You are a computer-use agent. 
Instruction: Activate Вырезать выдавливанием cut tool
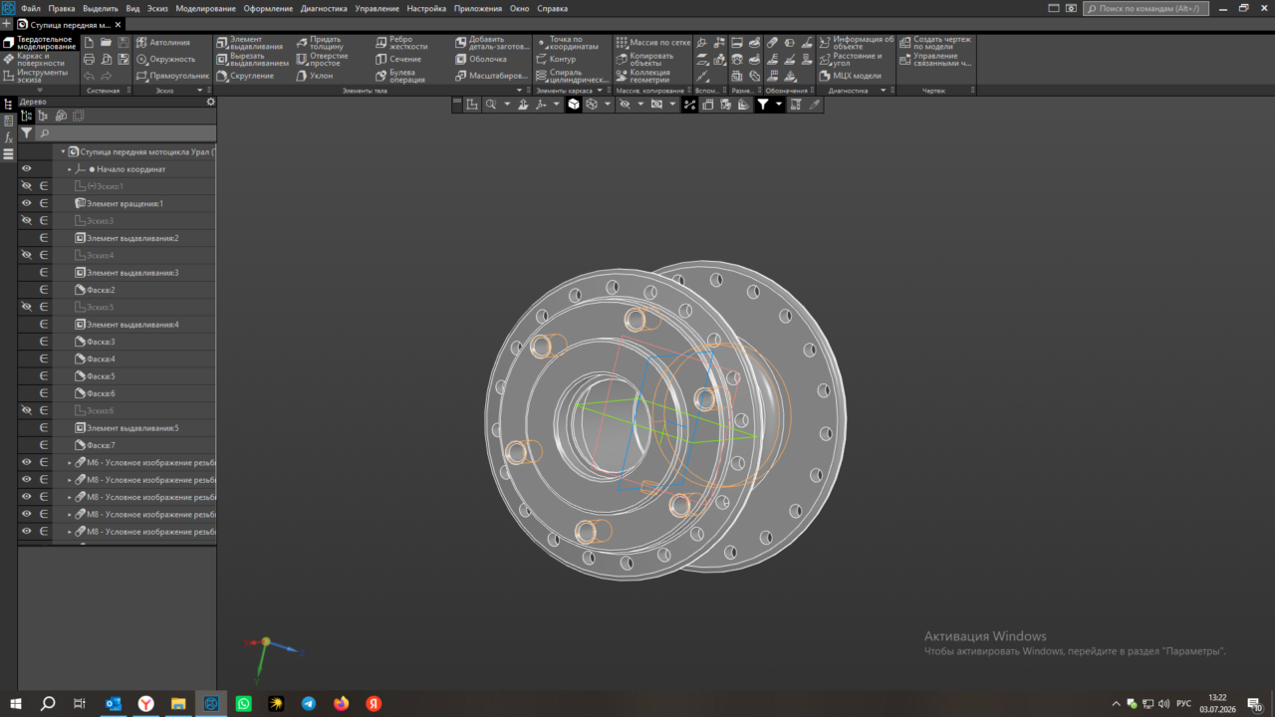tap(253, 60)
